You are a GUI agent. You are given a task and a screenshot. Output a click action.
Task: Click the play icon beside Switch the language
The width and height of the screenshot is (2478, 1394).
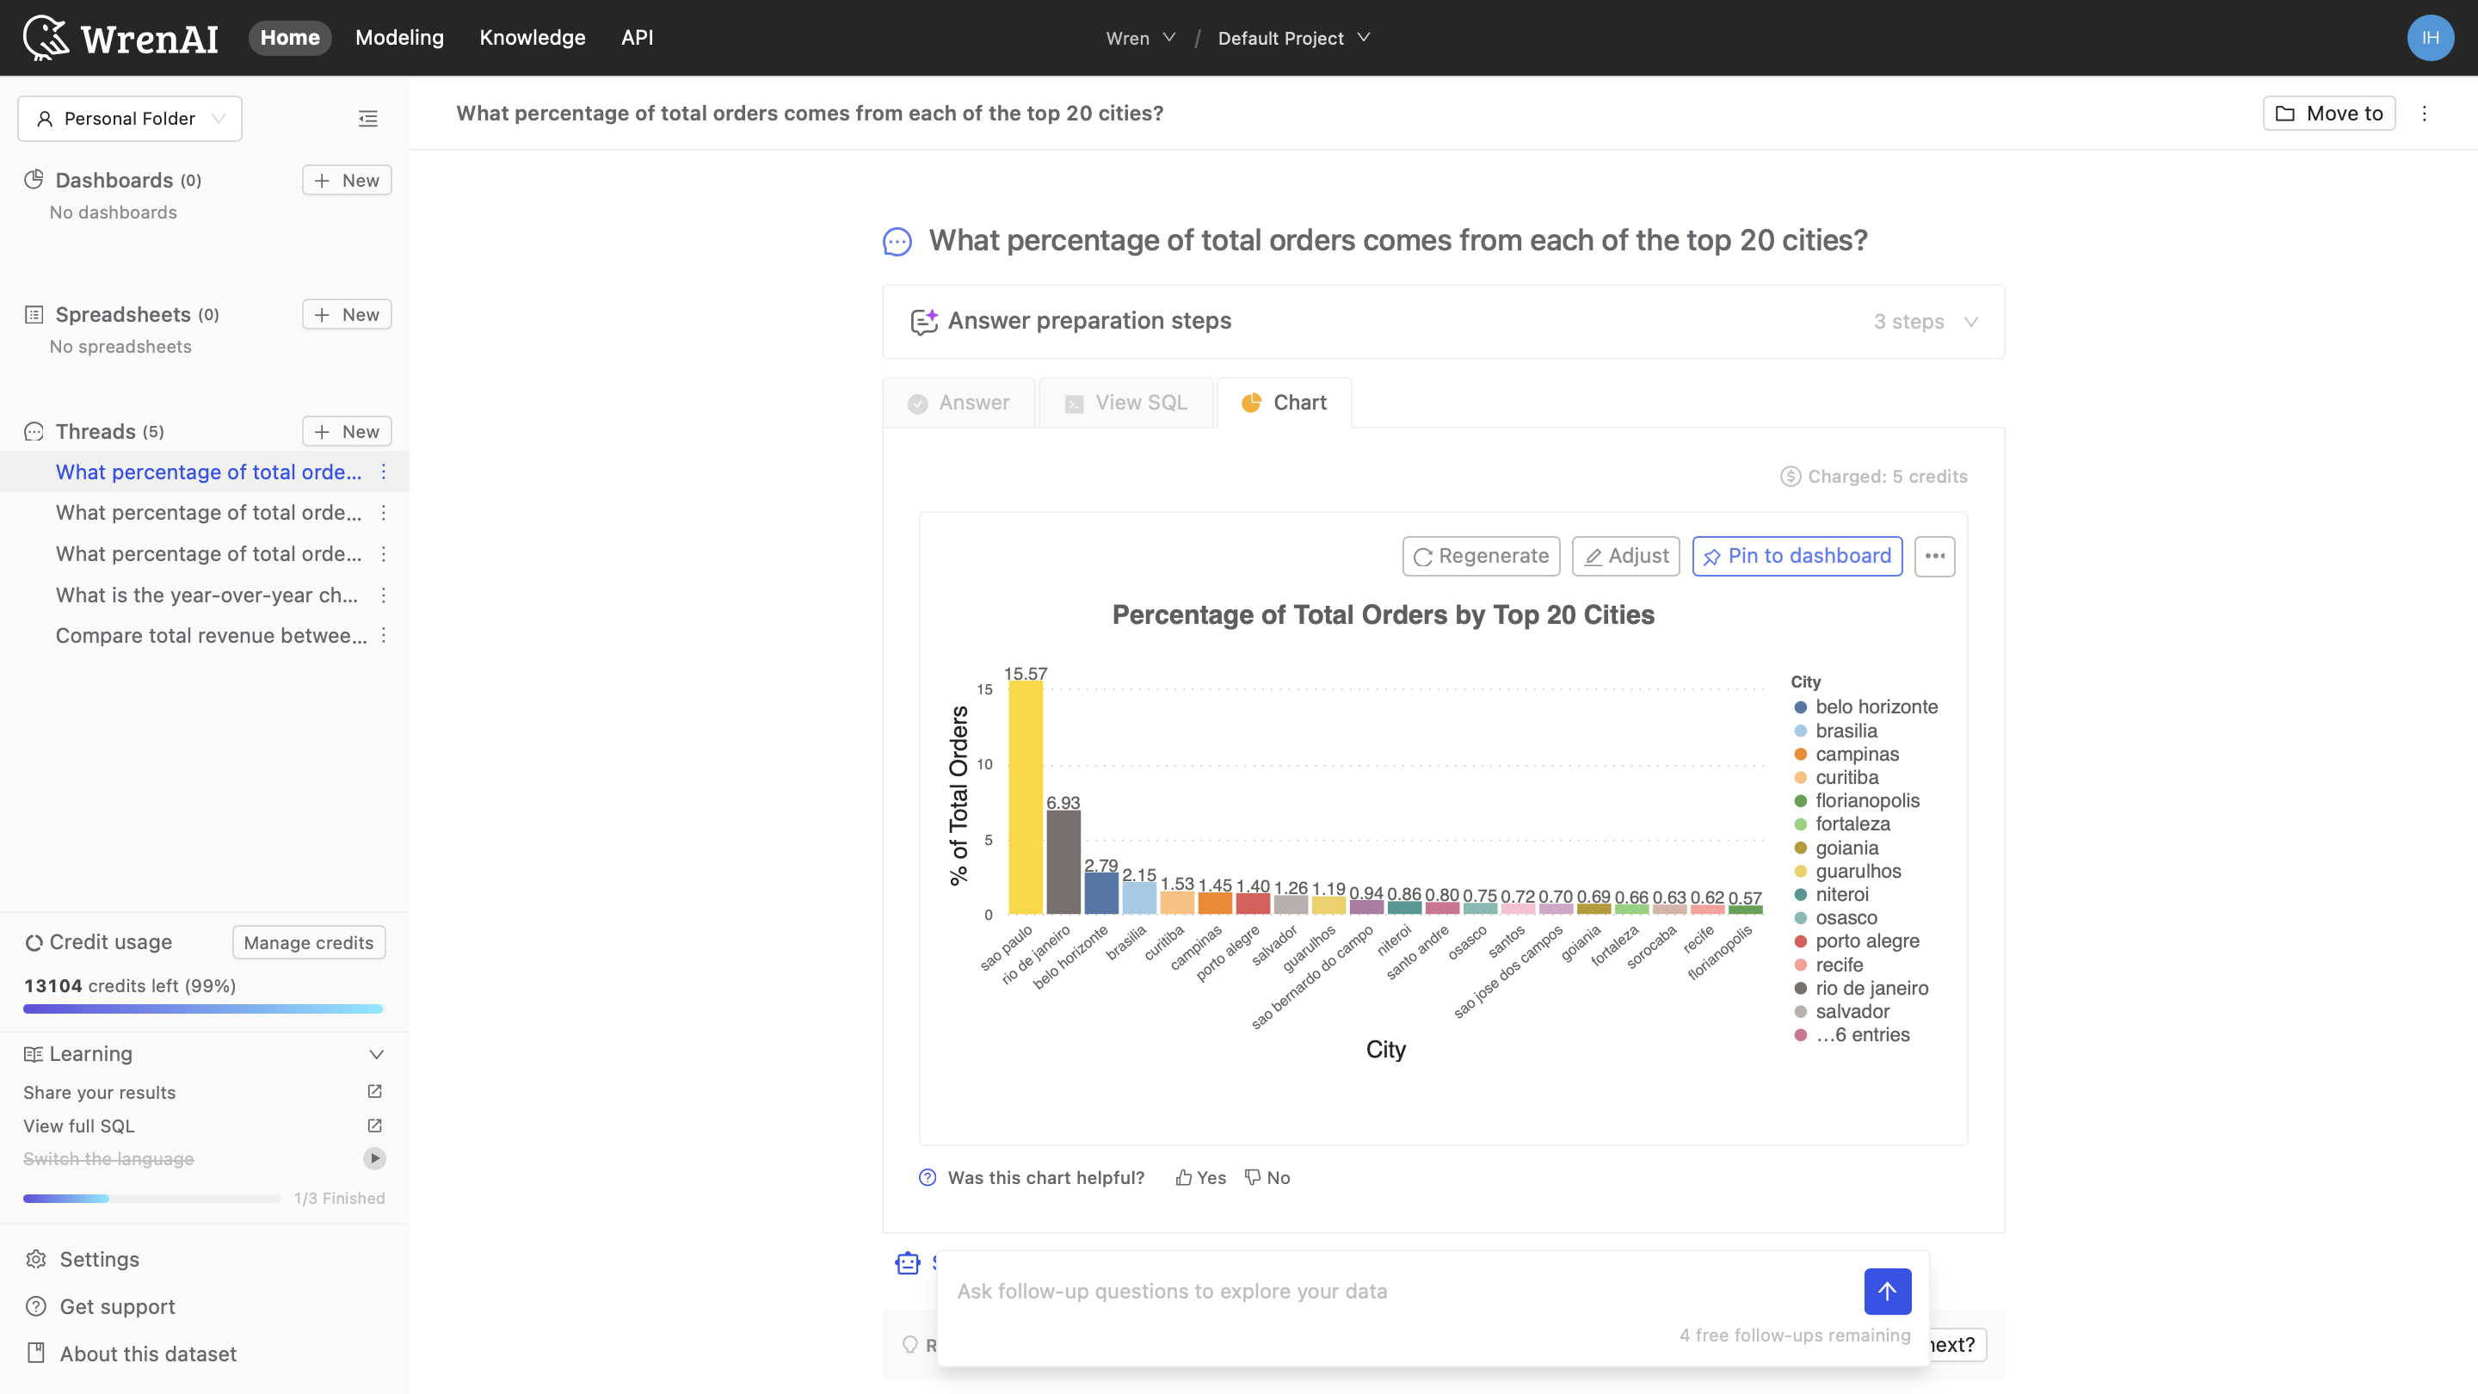click(x=374, y=1158)
